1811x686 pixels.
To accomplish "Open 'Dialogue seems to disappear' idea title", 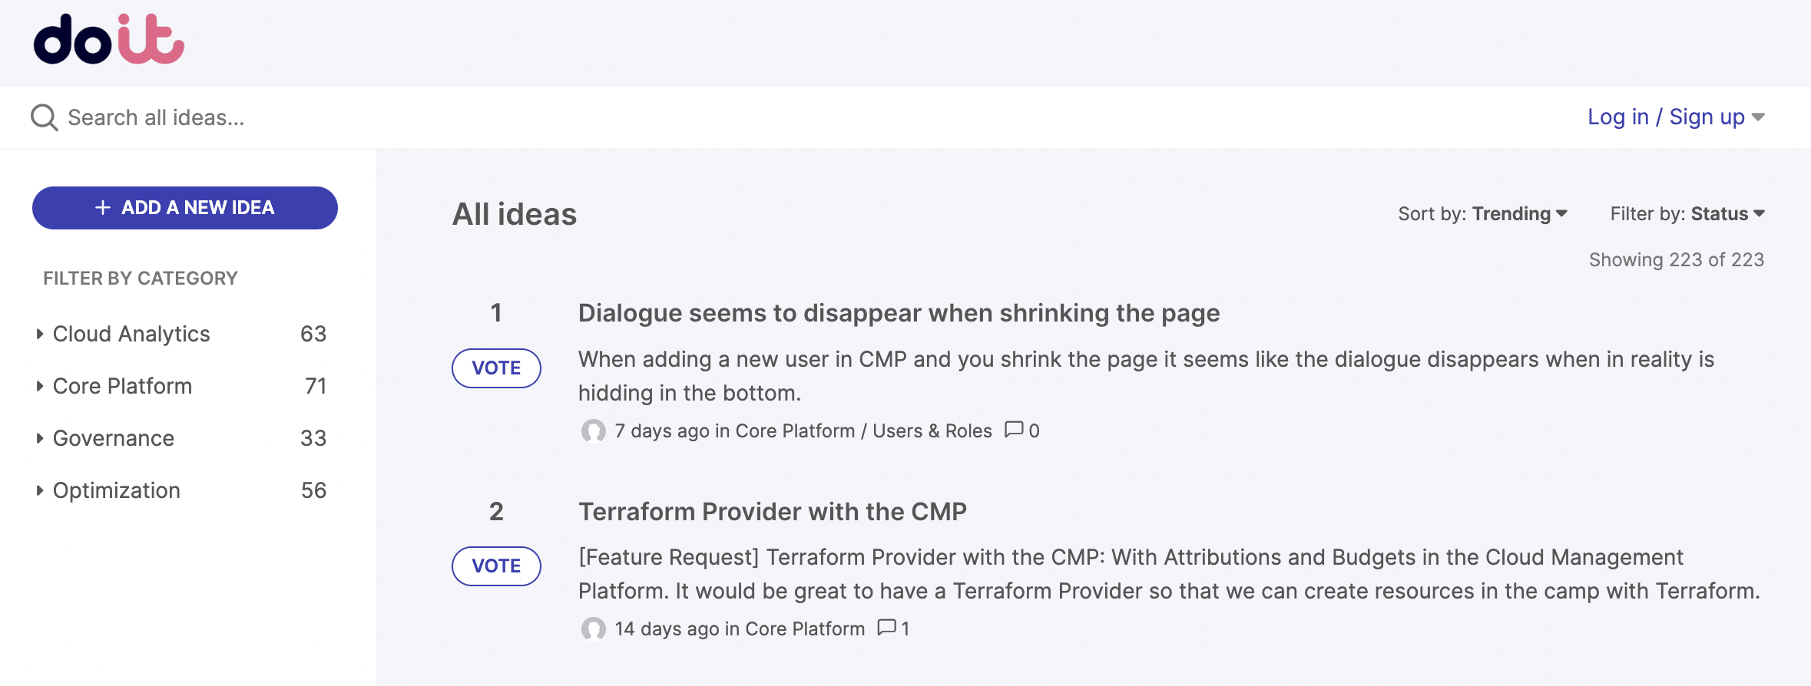I will coord(899,313).
